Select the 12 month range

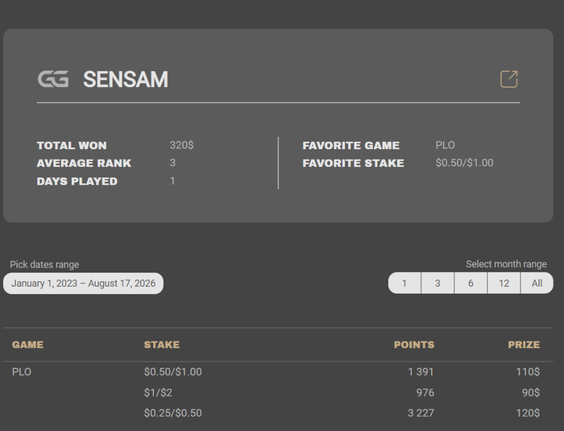coord(504,283)
